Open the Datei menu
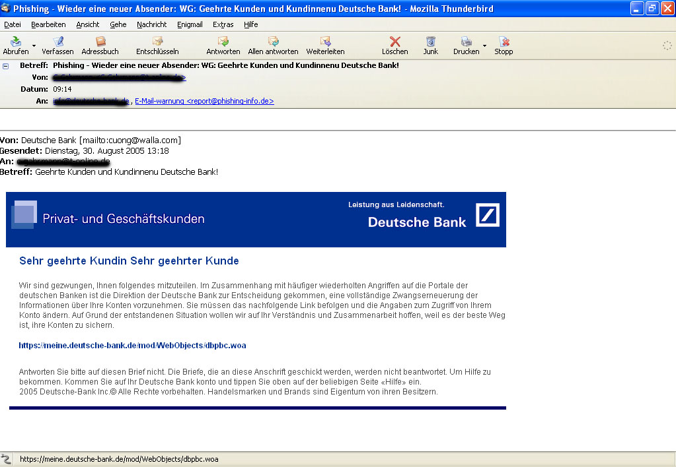Viewport: 676px width, 467px height. click(x=13, y=24)
